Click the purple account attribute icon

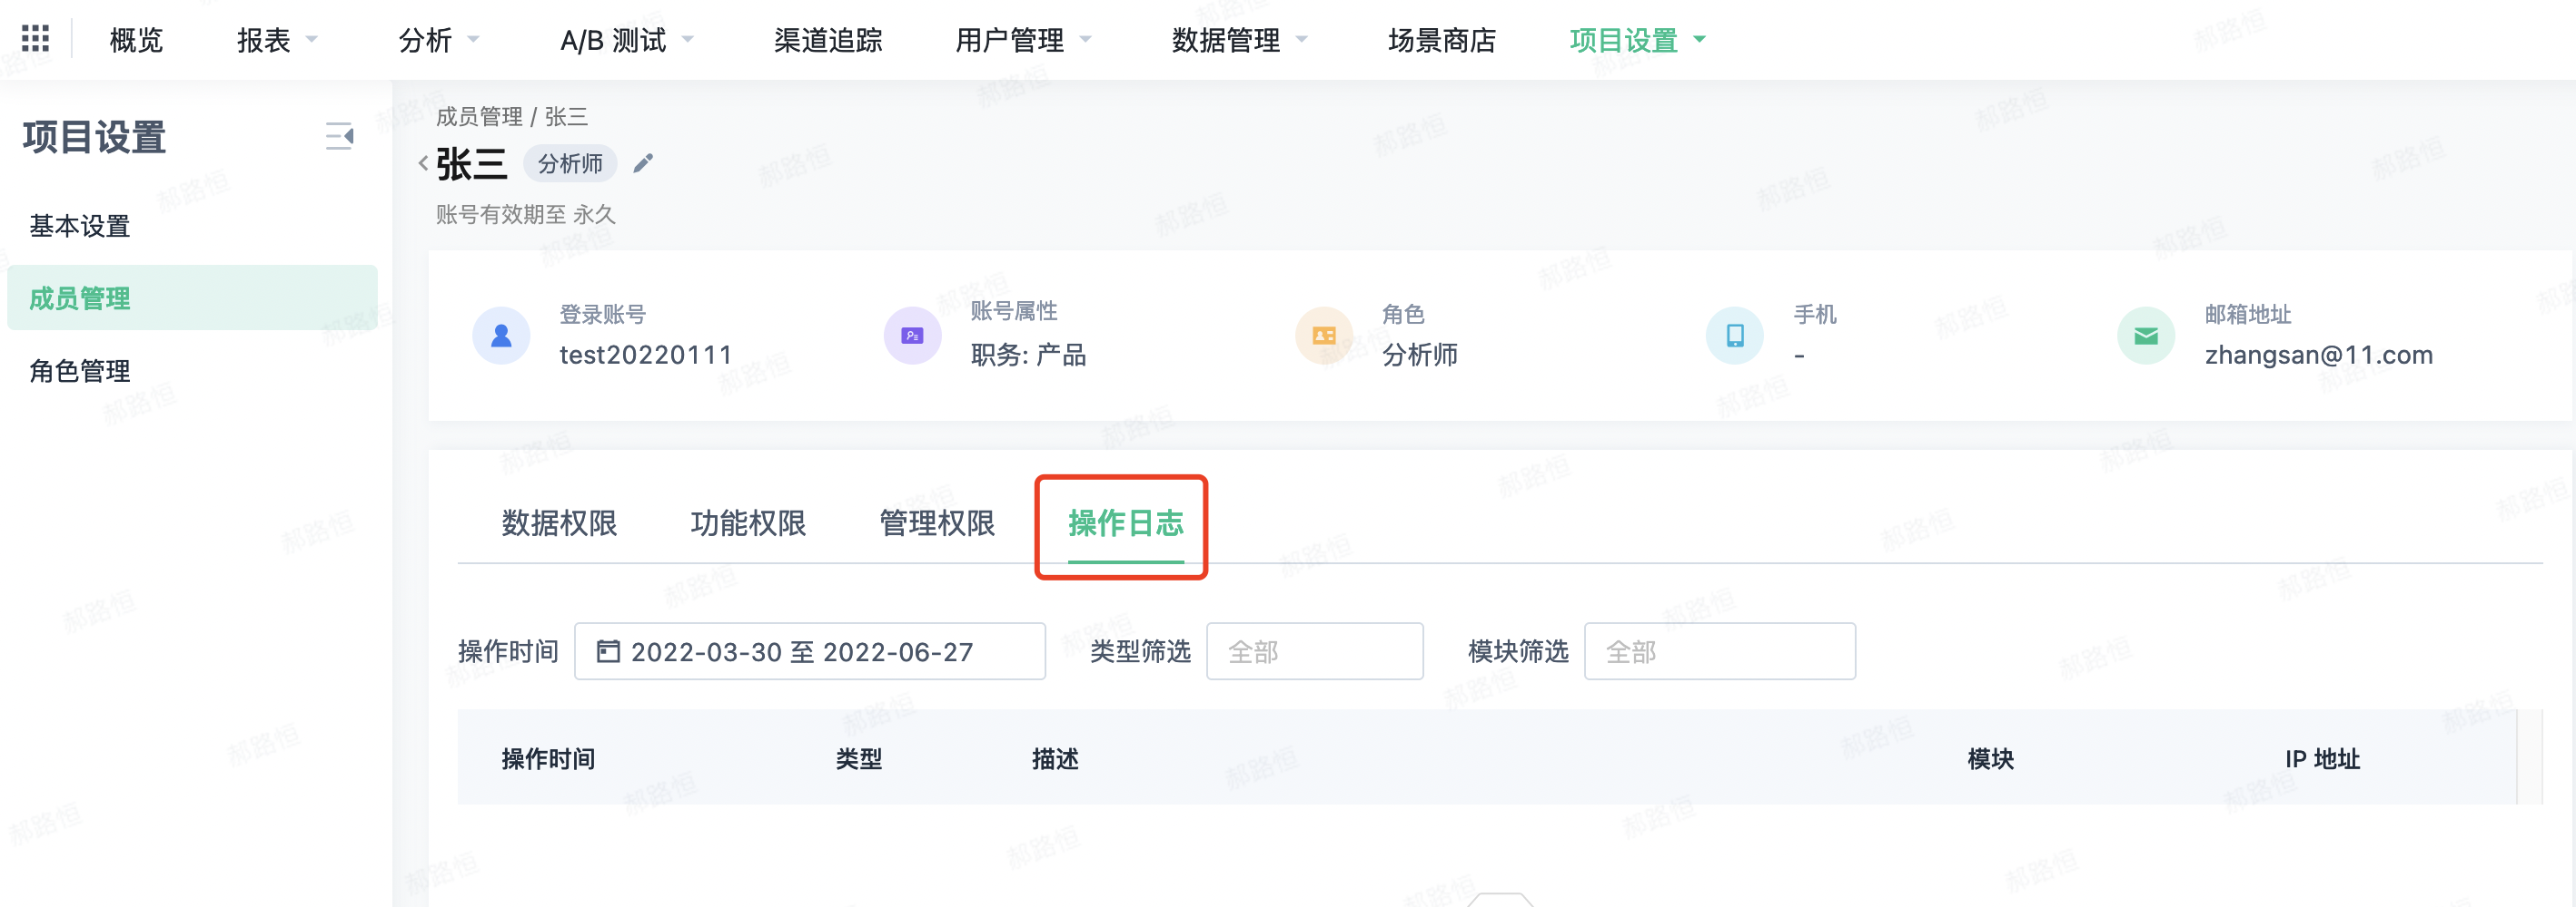[x=911, y=336]
